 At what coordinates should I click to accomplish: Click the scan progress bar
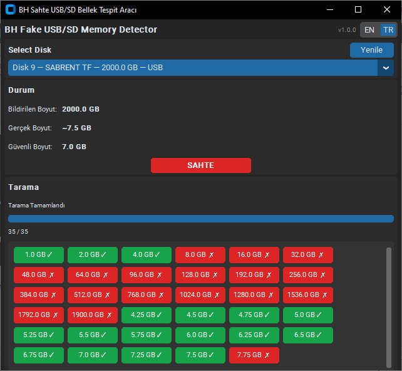(200, 219)
